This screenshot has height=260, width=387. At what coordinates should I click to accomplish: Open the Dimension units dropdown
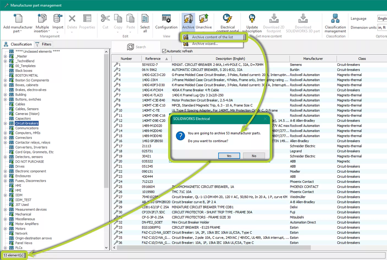point(382,27)
